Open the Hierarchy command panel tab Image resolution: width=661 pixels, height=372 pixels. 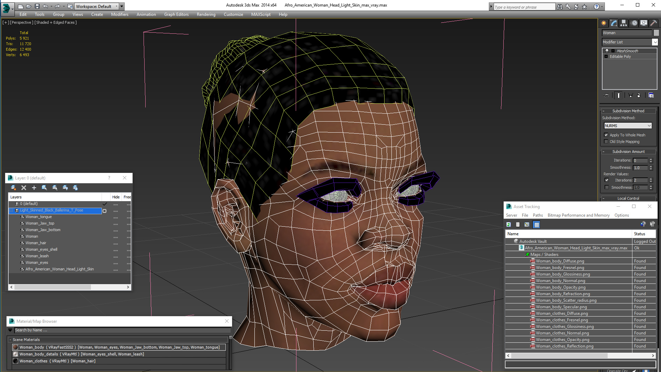(x=623, y=23)
